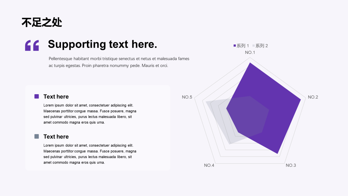The width and height of the screenshot is (348, 196).
Task: Click the NO.5 radar axis label
Action: [x=187, y=97]
